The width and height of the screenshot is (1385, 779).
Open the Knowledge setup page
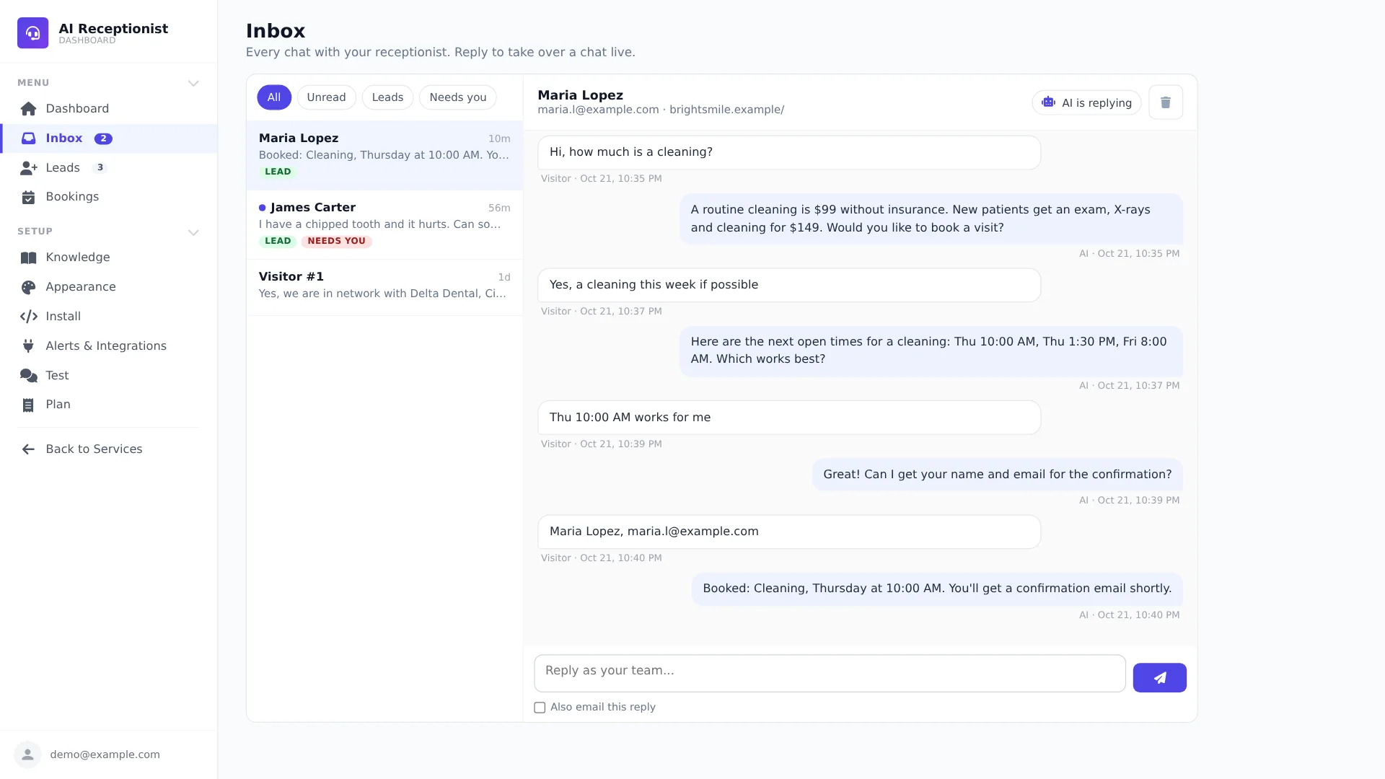click(x=108, y=258)
